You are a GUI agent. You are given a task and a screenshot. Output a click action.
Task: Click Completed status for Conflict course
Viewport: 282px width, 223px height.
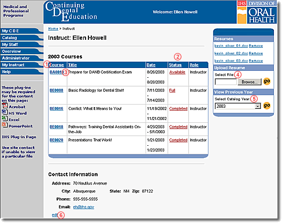tap(179, 109)
